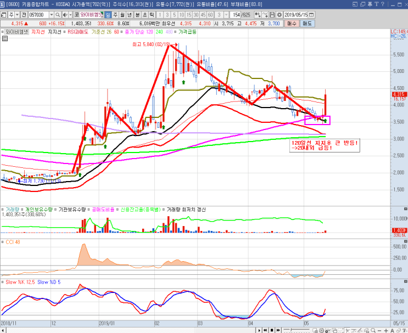Click the speaker sound alert icon

(65, 15)
